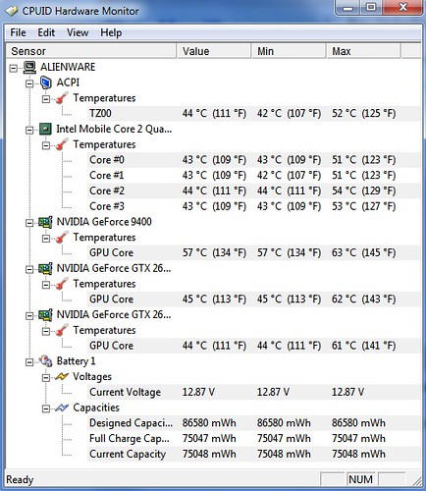This screenshot has width=426, height=491.
Task: Collapse the Battery 1 node
Action: tap(29, 362)
